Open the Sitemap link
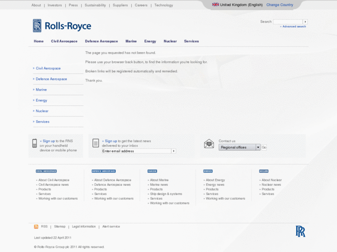This screenshot has height=252, width=337. point(60,227)
